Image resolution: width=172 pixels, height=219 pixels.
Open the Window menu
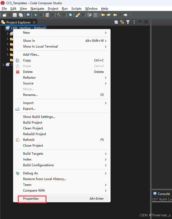tap(91, 9)
